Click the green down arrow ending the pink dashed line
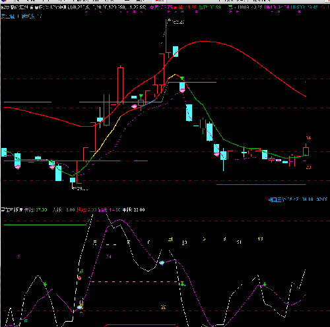 coord(182,284)
